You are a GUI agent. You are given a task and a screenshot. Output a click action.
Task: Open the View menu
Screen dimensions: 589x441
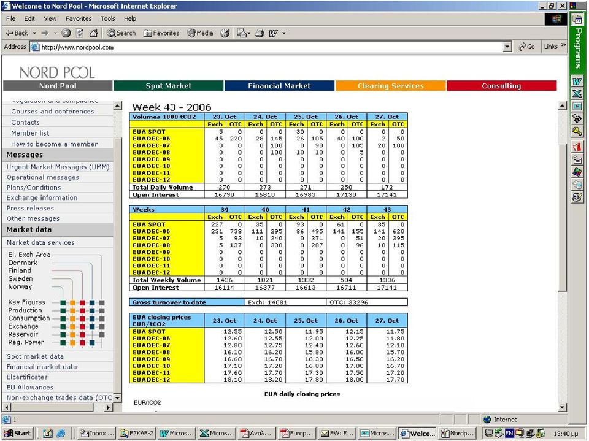(50, 18)
